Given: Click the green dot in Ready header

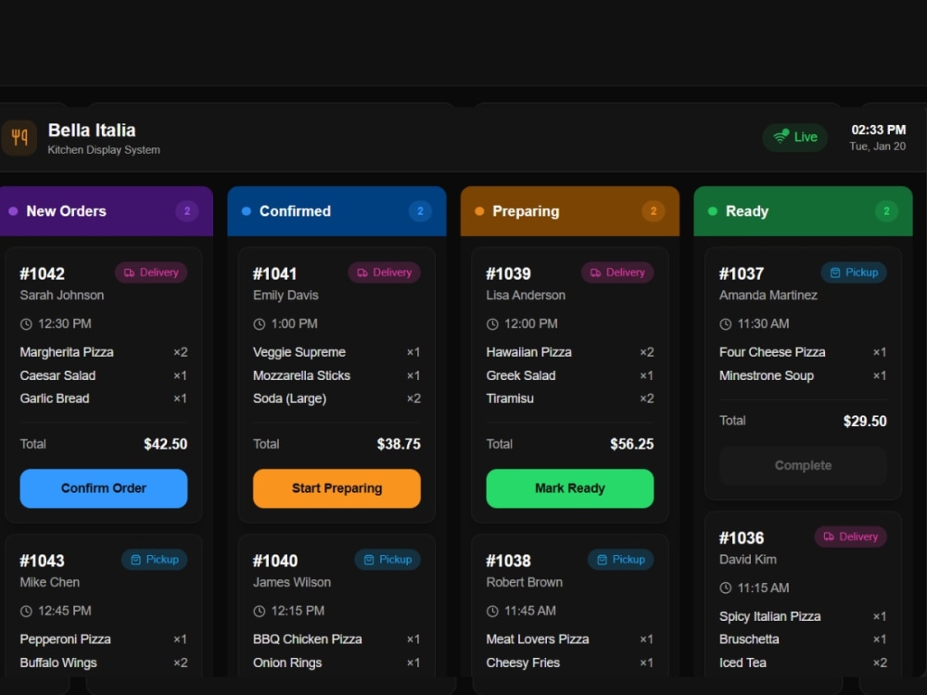Looking at the screenshot, I should [x=712, y=211].
